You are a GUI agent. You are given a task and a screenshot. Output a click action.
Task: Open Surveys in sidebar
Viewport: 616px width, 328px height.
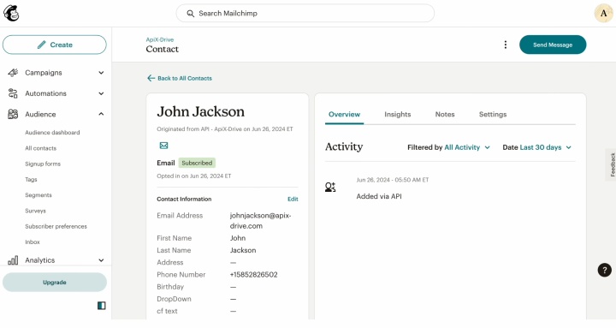pos(35,211)
